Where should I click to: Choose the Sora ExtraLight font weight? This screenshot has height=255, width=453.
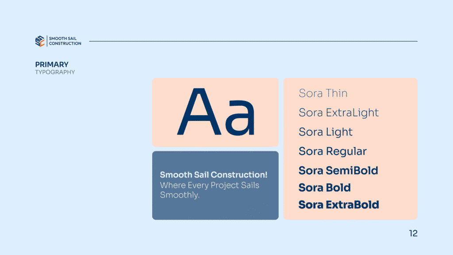pyautogui.click(x=338, y=113)
